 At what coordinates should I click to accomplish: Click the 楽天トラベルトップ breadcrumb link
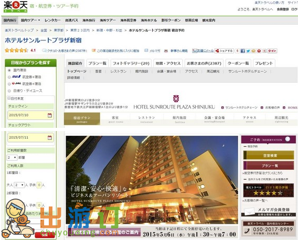pyautogui.click(x=19, y=30)
